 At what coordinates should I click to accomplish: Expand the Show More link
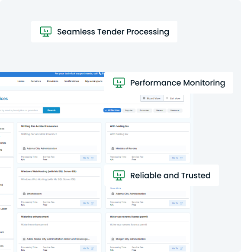pos(116,188)
